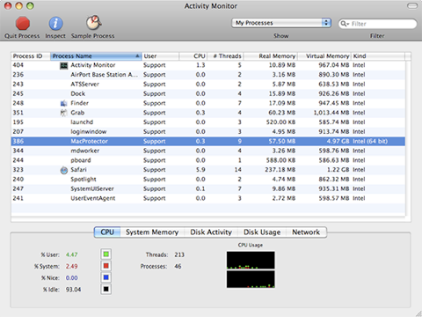
Task: Select the Activity Monitor process icon
Action: [63, 65]
